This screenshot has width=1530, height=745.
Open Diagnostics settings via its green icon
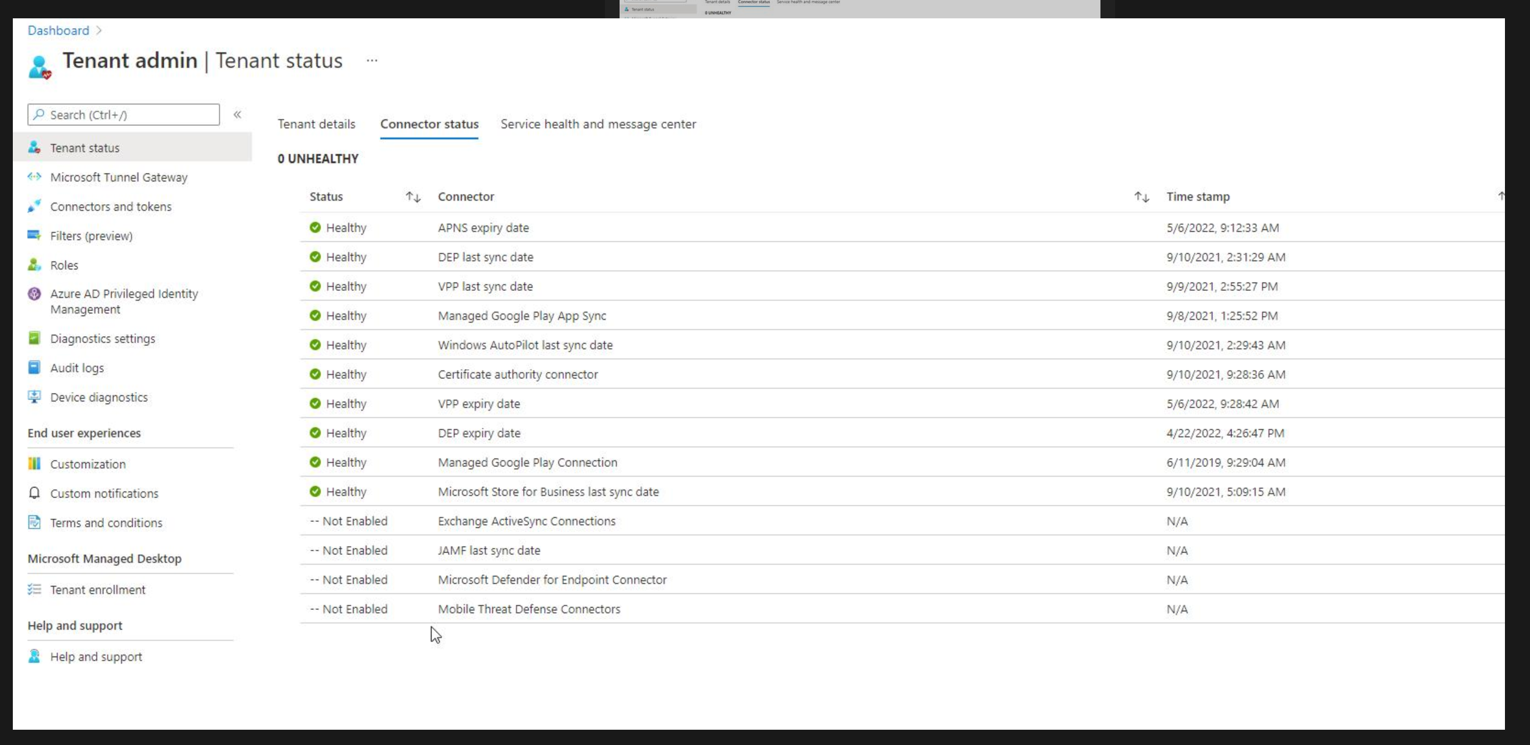(x=34, y=338)
